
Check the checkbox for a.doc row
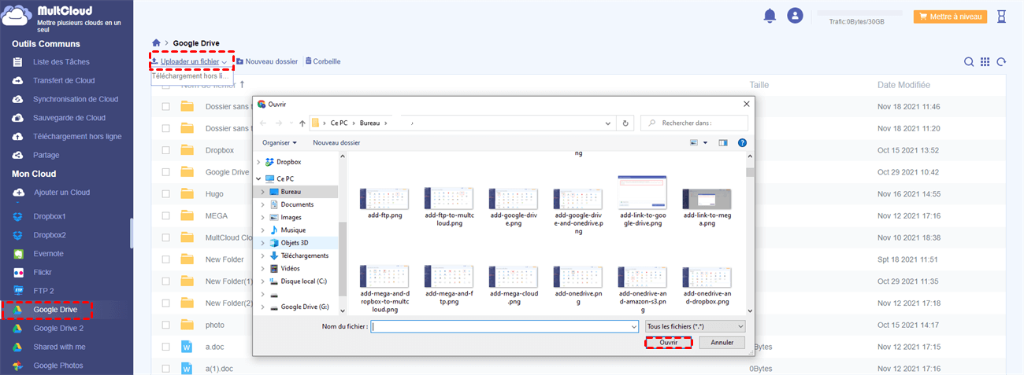[166, 346]
